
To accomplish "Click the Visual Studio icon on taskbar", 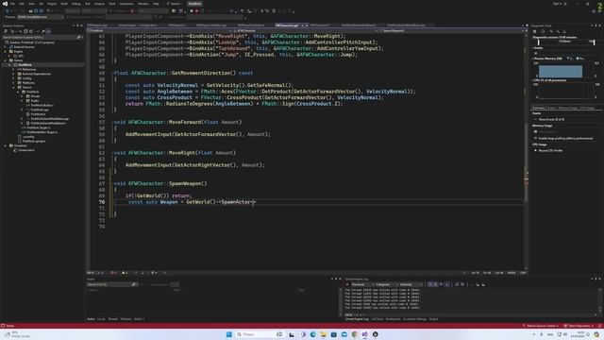I will click(364, 334).
